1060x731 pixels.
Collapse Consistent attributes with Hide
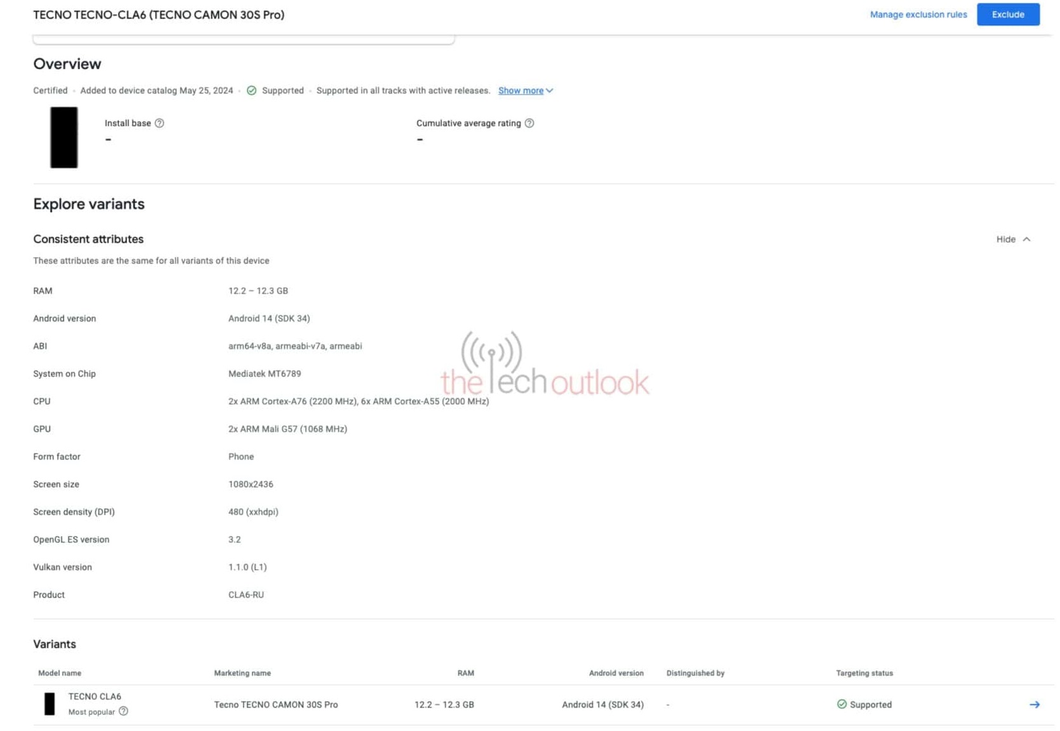pos(1013,239)
